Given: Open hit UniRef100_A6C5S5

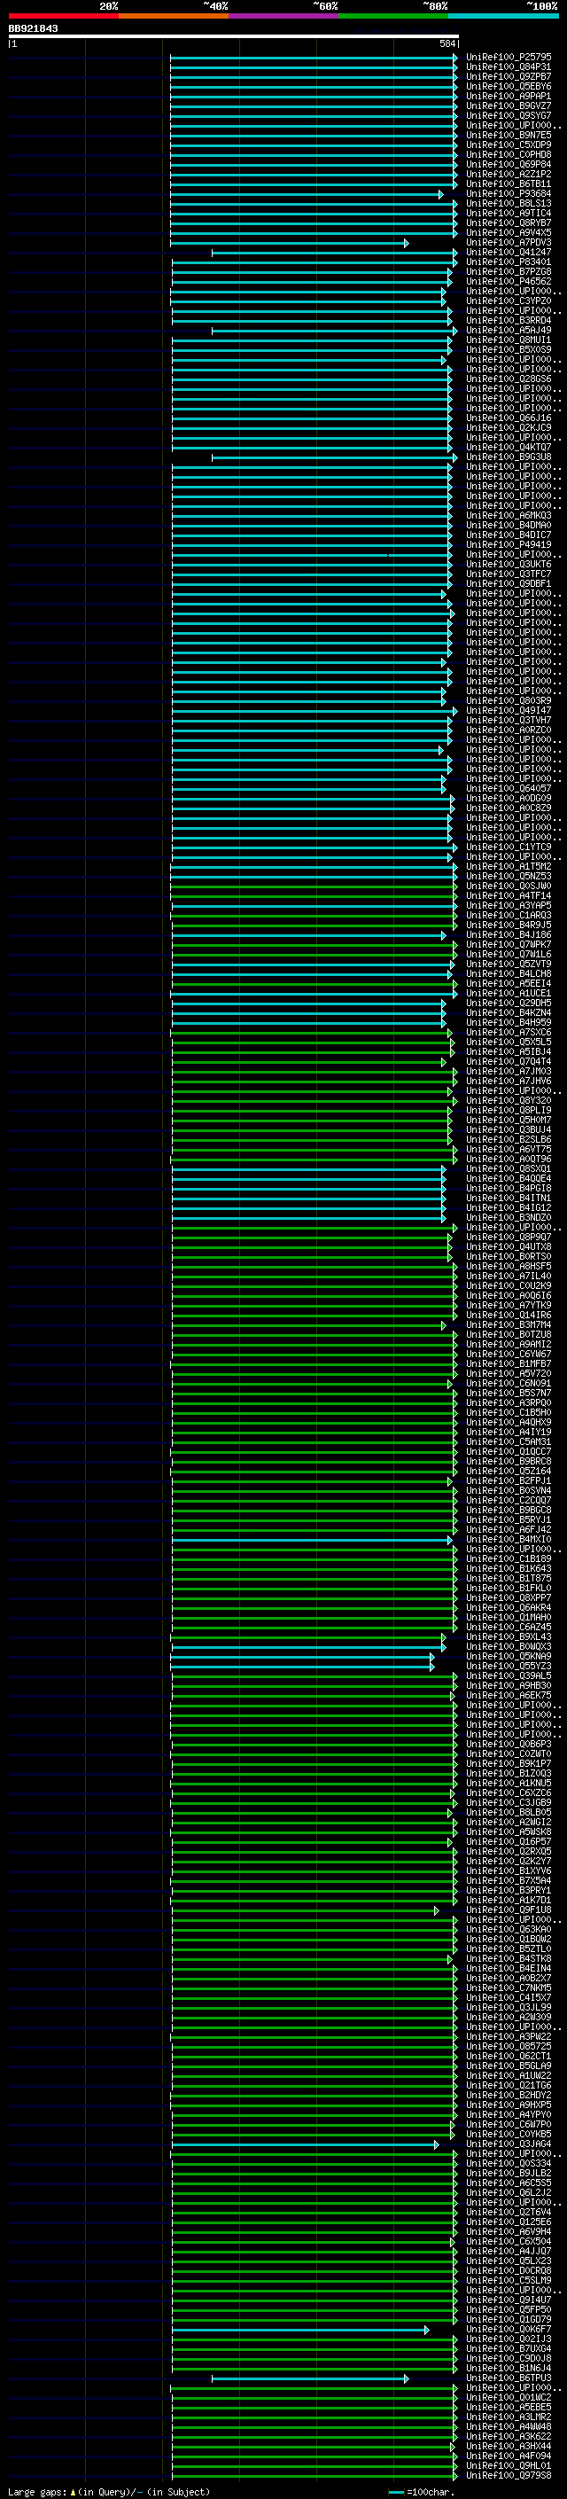Looking at the screenshot, I should (509, 2183).
